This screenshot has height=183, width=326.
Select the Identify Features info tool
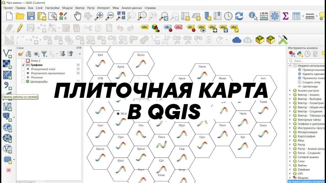pos(253,16)
